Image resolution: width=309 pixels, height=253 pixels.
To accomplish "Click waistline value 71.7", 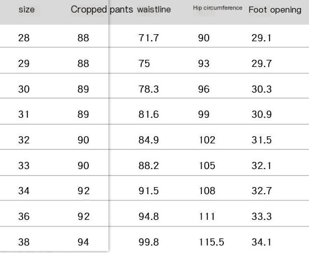I will 148,38.
